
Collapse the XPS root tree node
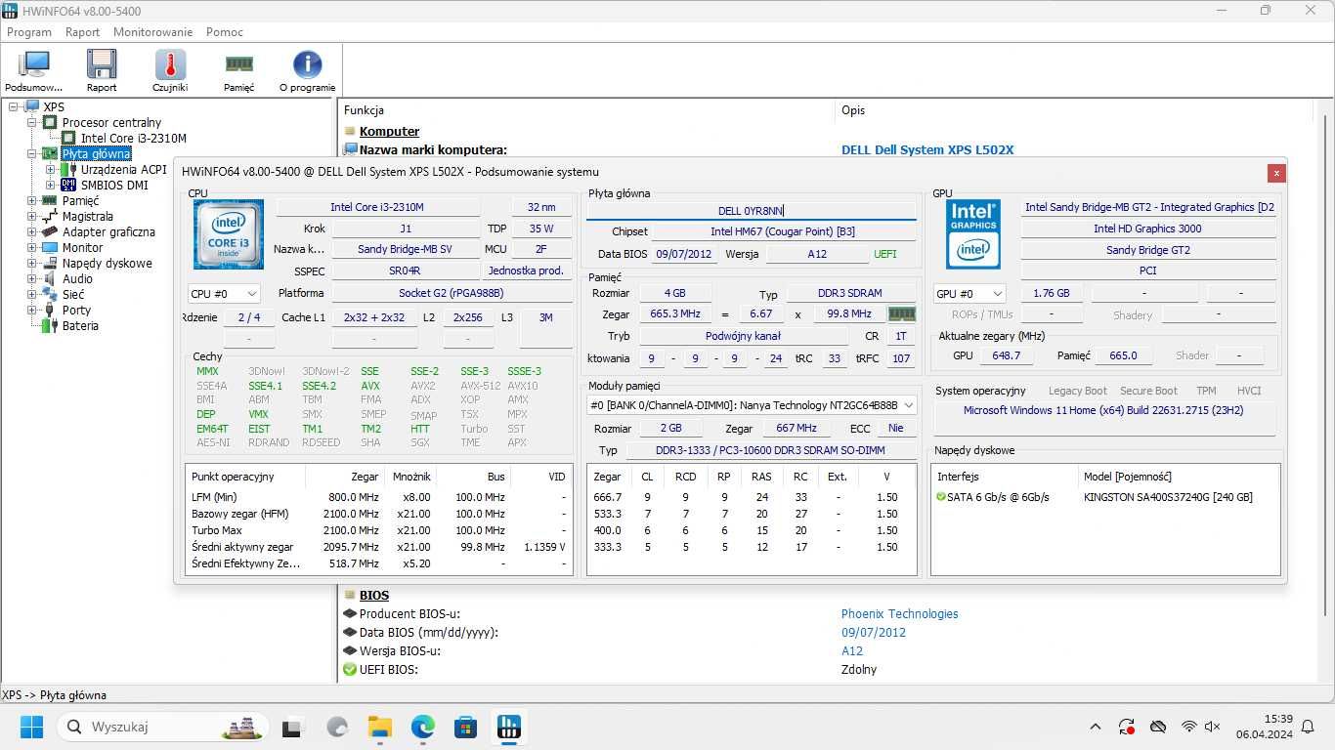coord(14,107)
